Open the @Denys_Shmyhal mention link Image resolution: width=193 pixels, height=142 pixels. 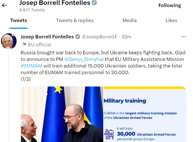84,59
